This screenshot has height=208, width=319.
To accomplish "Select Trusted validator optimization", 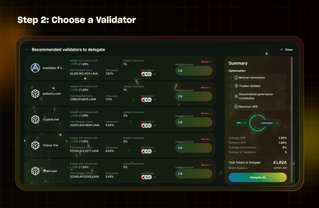I will click(x=258, y=86).
